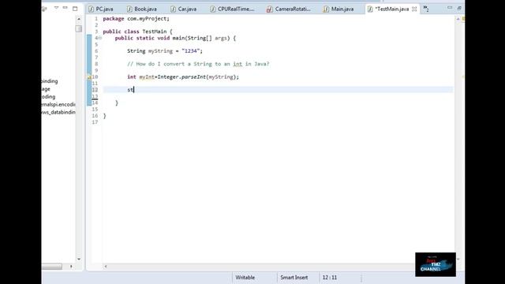Maximize the left explorer panel
Image resolution: width=505 pixels, height=284 pixels.
click(75, 9)
